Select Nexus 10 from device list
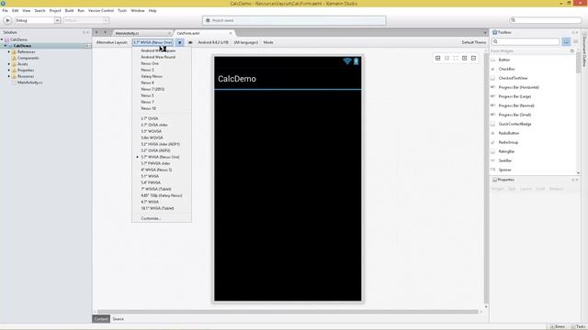 [x=149, y=108]
